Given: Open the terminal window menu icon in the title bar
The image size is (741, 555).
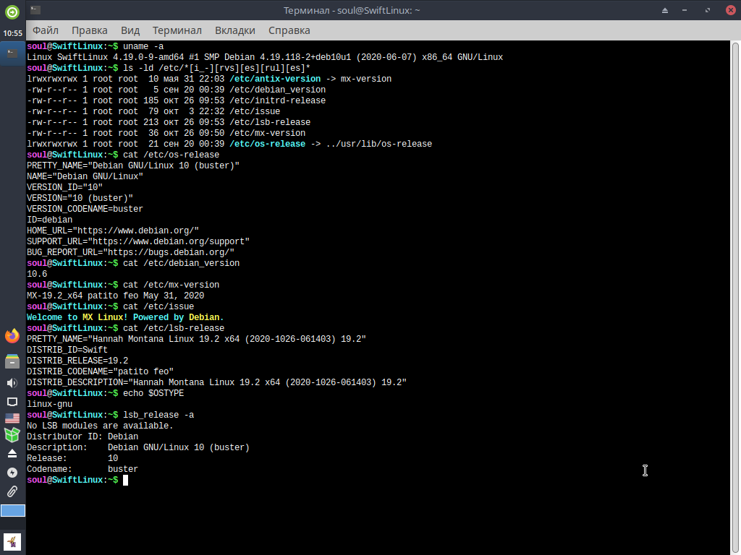Looking at the screenshot, I should coord(35,9).
